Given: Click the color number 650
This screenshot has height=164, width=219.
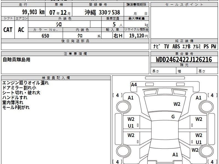Looking at the screenshot, I should click(45, 36).
